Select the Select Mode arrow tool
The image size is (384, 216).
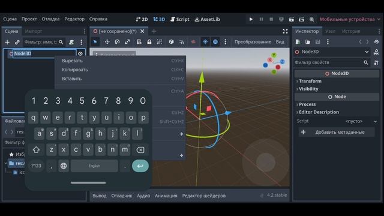point(95,42)
